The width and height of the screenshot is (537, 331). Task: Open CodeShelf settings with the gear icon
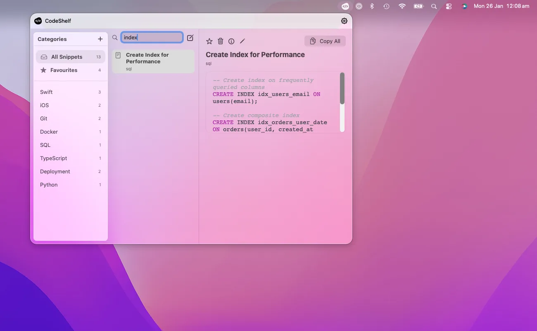[x=344, y=21]
